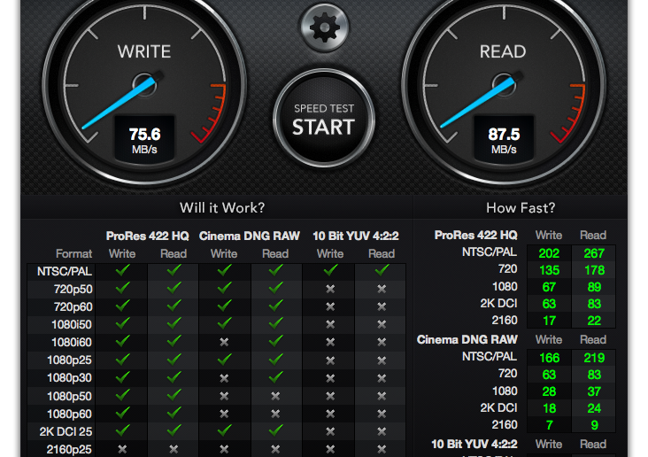
Task: Click the 267 ProRes read frame rate value
Action: [594, 253]
